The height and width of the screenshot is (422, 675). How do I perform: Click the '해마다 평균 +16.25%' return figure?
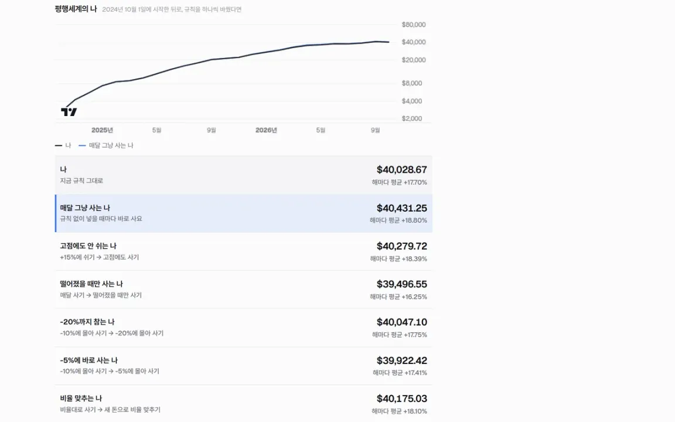pos(398,297)
